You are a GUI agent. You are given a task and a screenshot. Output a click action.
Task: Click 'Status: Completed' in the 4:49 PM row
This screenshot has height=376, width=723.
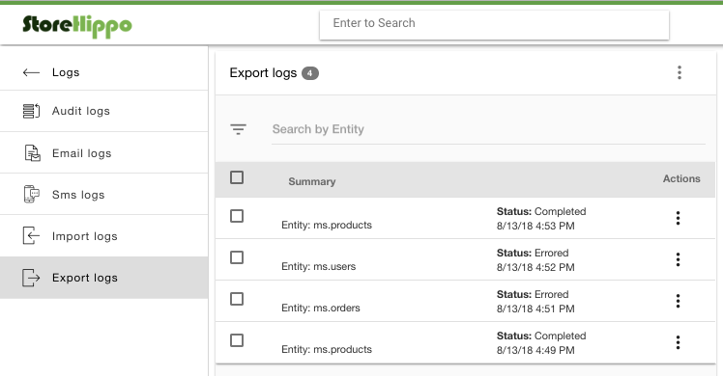541,336
